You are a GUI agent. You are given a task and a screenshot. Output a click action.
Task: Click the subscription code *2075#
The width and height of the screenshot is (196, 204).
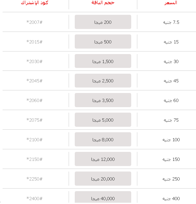pos(34,120)
